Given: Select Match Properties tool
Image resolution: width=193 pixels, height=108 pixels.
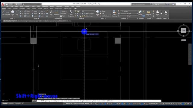Looking at the screenshot, I should pyautogui.click(x=115, y=13).
